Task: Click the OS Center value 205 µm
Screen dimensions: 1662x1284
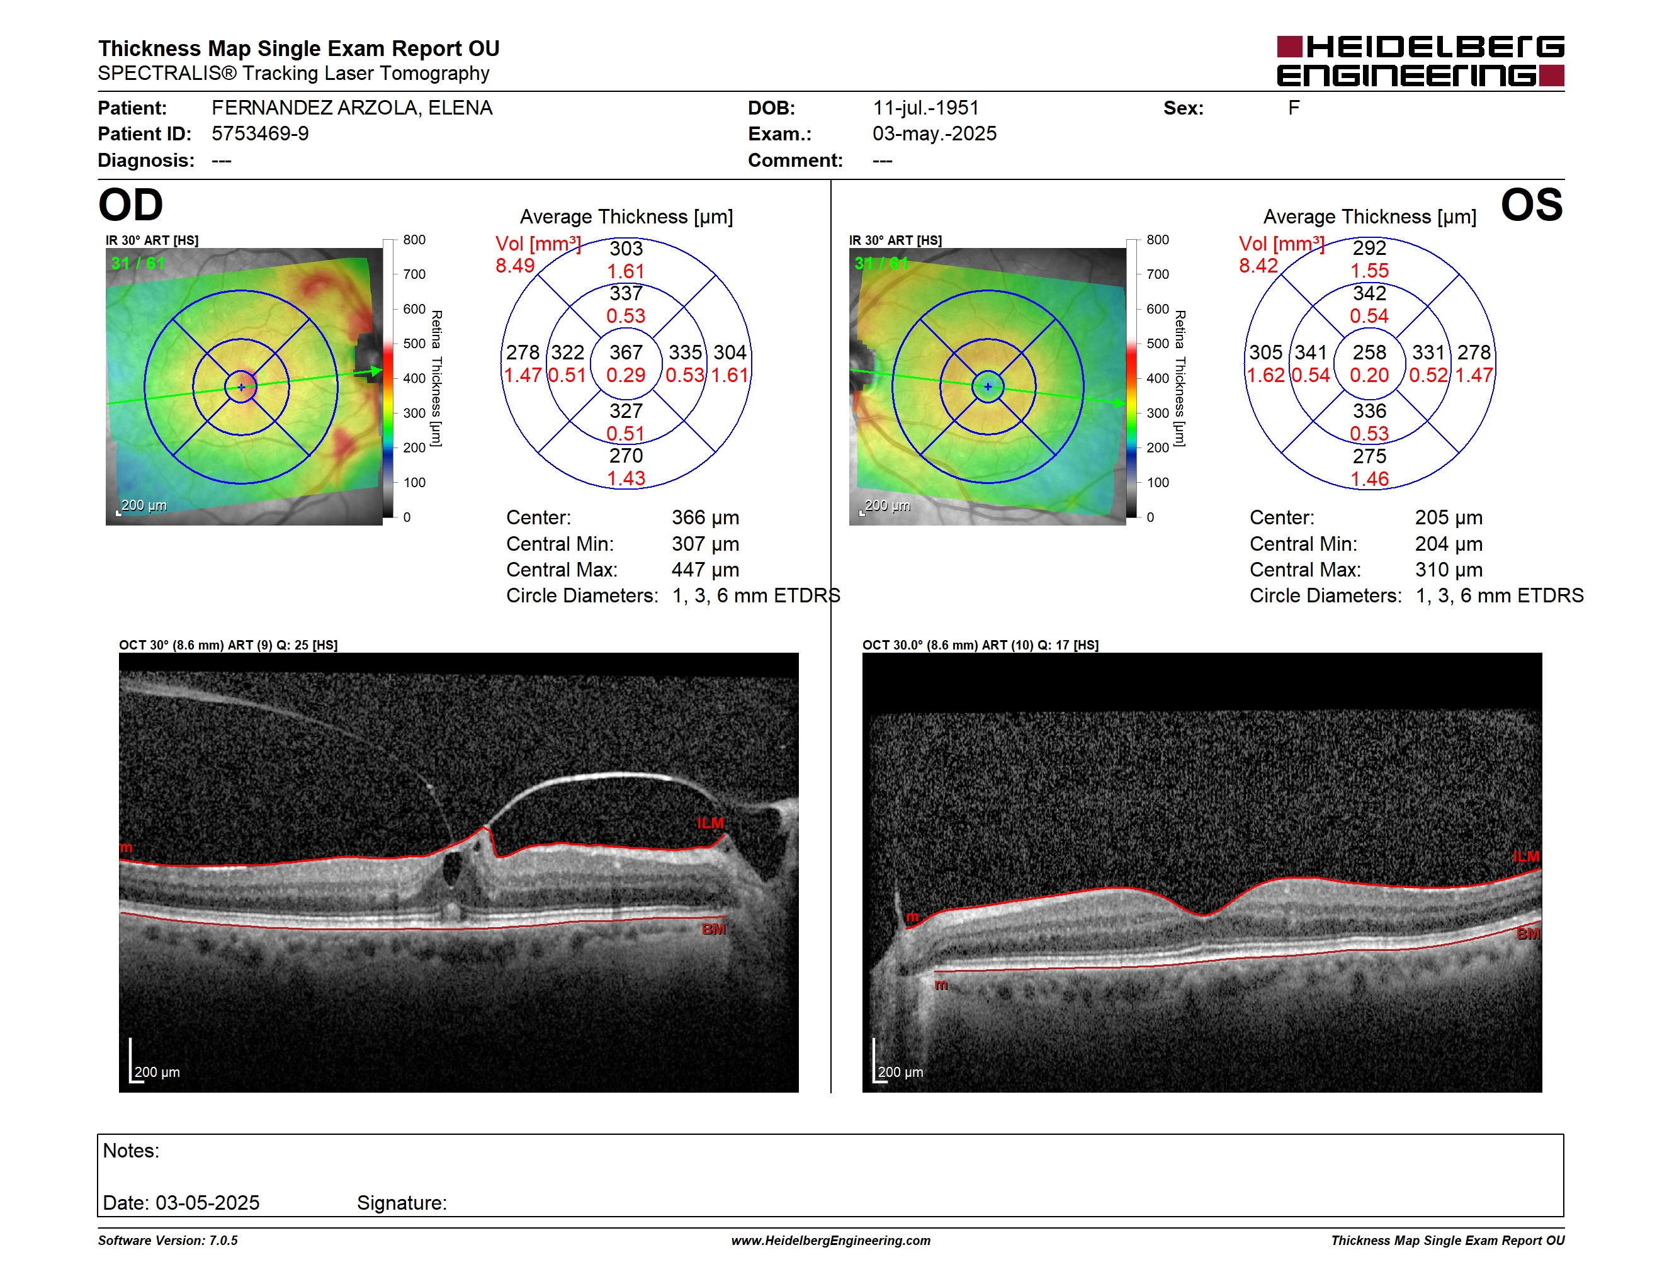Action: pos(1449,517)
